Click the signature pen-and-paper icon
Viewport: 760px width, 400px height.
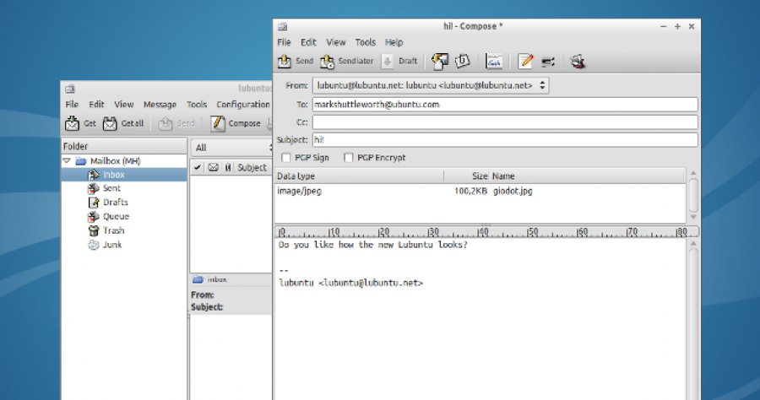(526, 62)
